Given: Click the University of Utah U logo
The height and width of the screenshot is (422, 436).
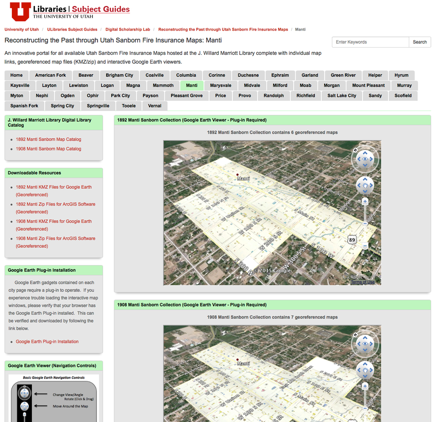Looking at the screenshot, I should coord(20,11).
